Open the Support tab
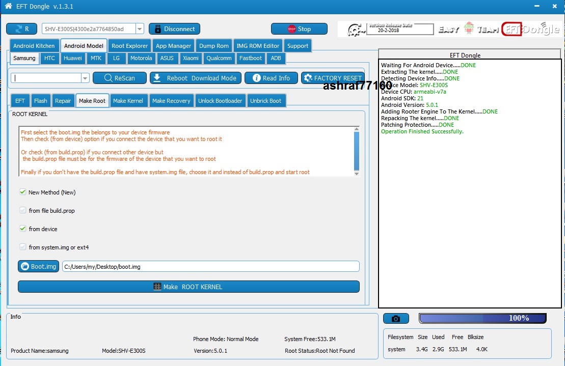Viewport: 565px width, 366px height. click(x=298, y=46)
